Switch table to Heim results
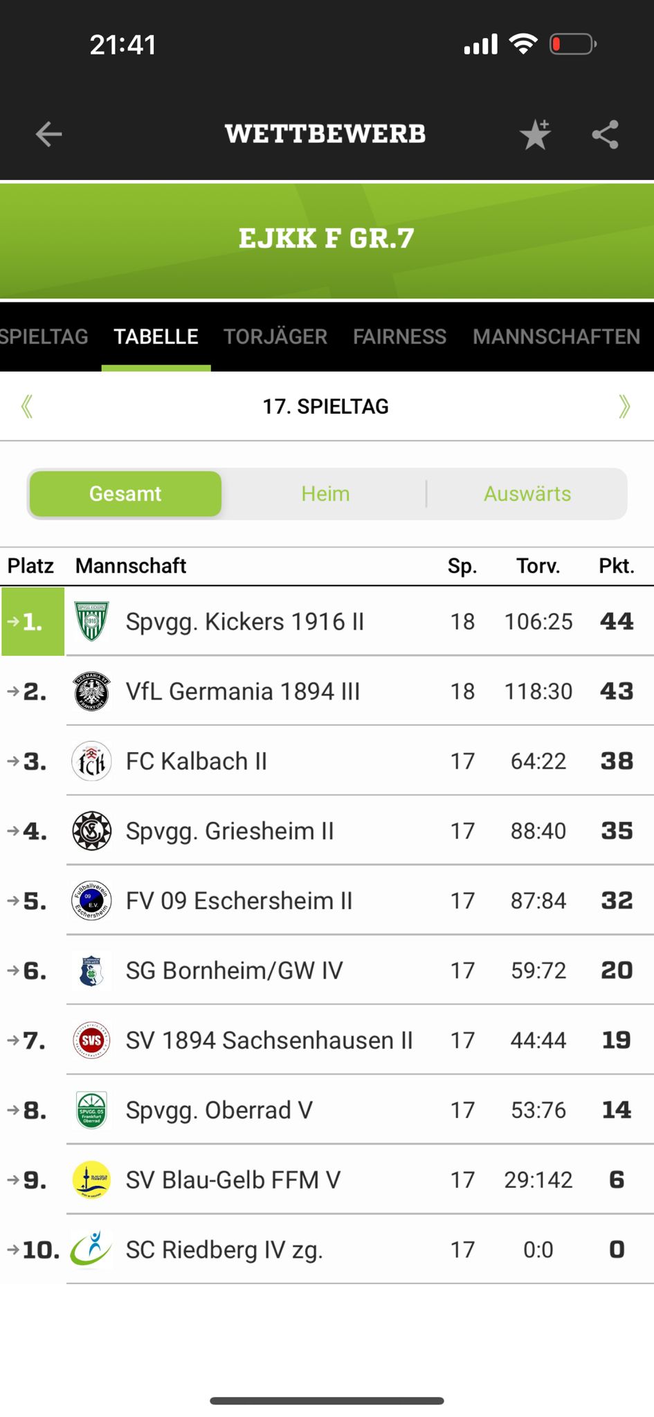 click(325, 494)
